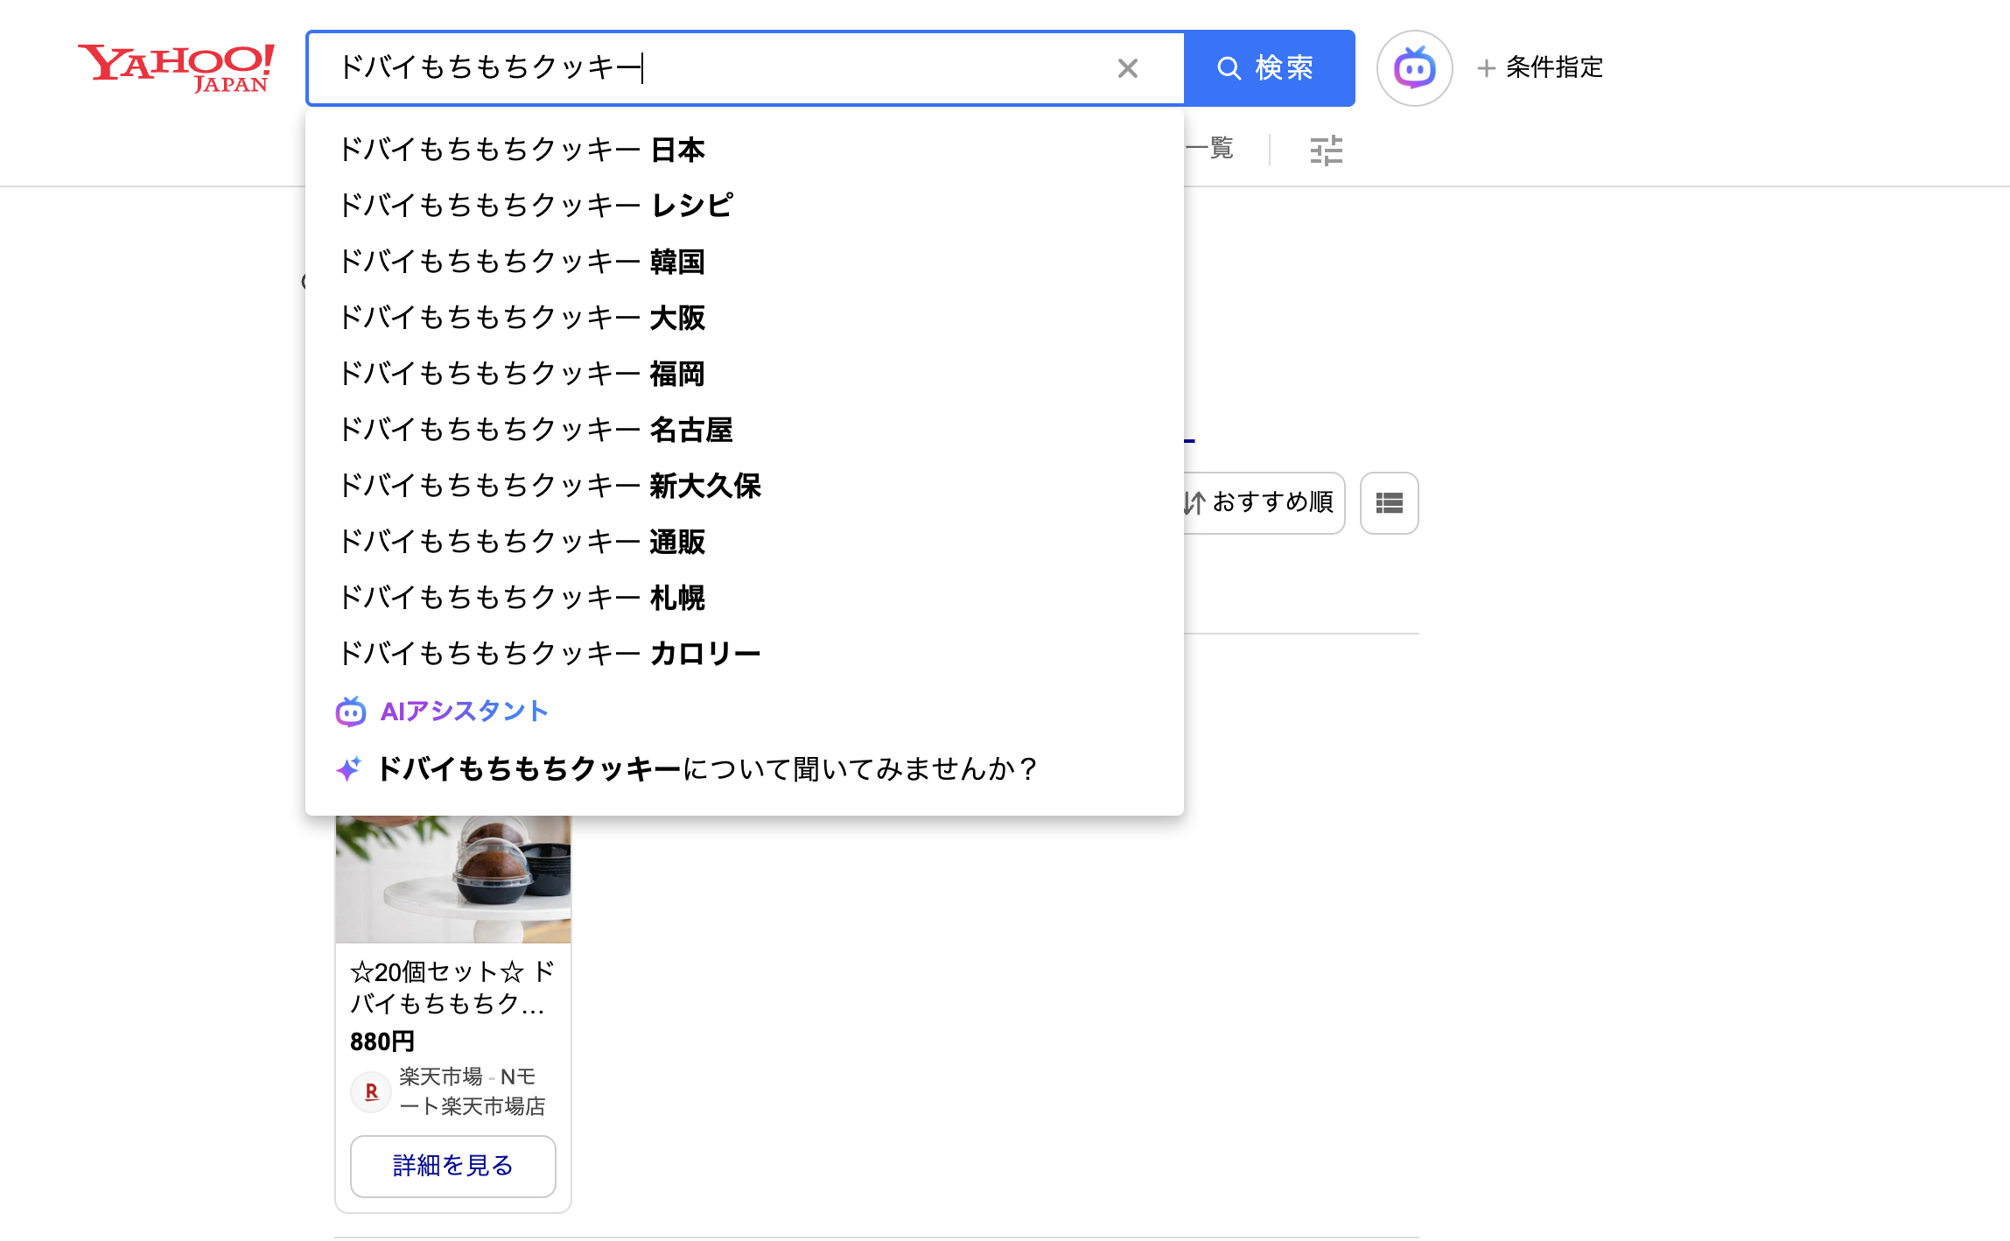
Task: Toggle the list view icon button
Action: click(x=1389, y=503)
